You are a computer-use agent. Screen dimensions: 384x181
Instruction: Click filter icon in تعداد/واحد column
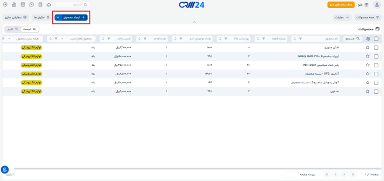145,38
